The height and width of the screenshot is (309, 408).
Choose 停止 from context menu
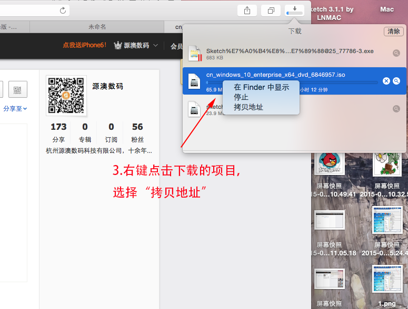pos(261,97)
